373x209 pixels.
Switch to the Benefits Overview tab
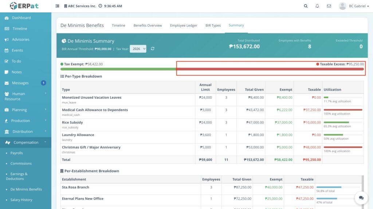pos(148,25)
